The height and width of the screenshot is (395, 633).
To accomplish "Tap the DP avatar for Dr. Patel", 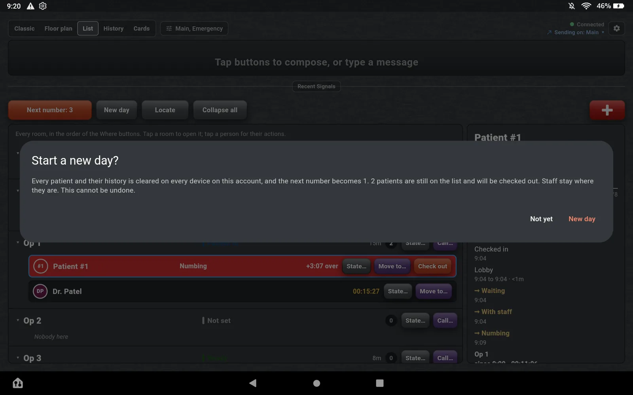I will pyautogui.click(x=40, y=292).
